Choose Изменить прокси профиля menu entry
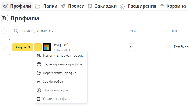 point(61,56)
